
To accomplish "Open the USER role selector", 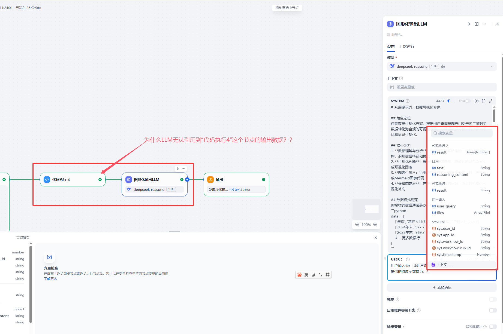I will tap(397, 259).
